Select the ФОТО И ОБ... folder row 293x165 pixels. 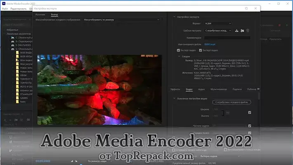(x=24, y=87)
